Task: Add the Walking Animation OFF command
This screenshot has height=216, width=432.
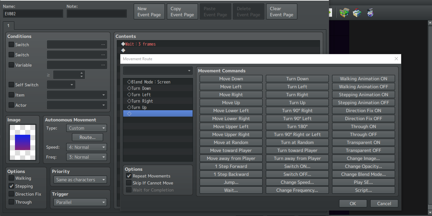Action: (364, 87)
